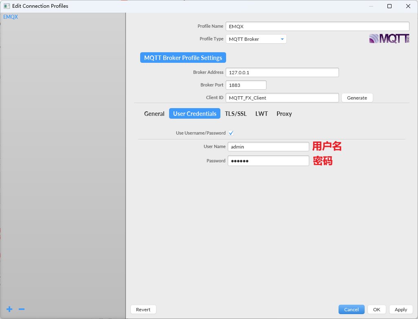
Task: Focus the Password field
Action: point(268,161)
